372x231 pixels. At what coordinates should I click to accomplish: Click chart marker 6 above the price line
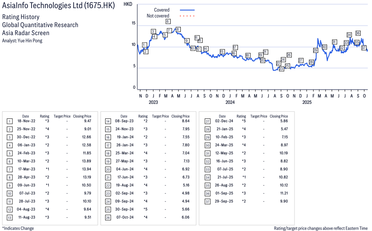(x=167, y=21)
